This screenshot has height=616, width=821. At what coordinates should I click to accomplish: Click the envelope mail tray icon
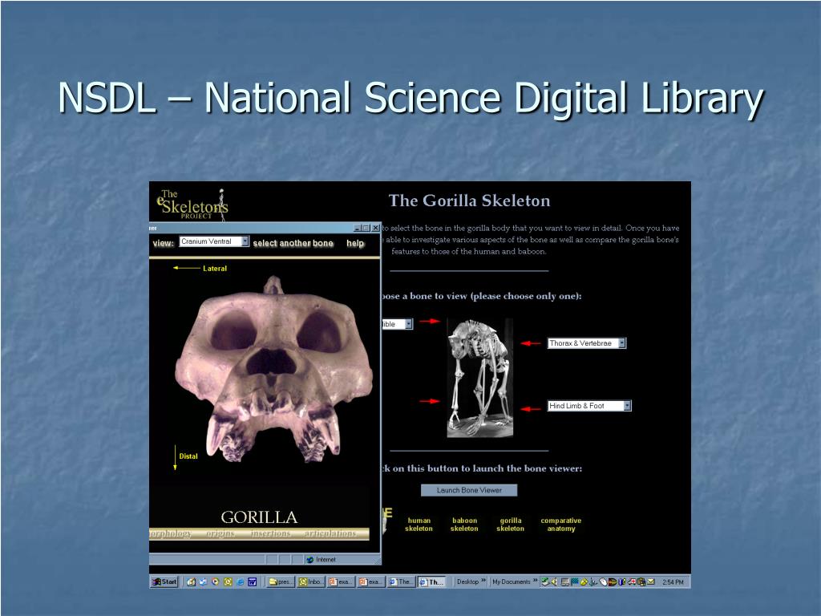click(650, 582)
